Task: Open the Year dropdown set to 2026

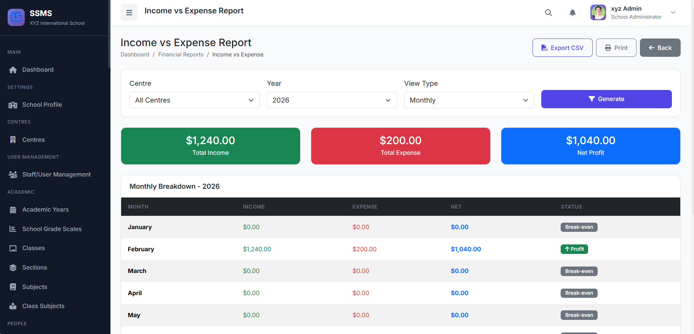Action: [331, 100]
